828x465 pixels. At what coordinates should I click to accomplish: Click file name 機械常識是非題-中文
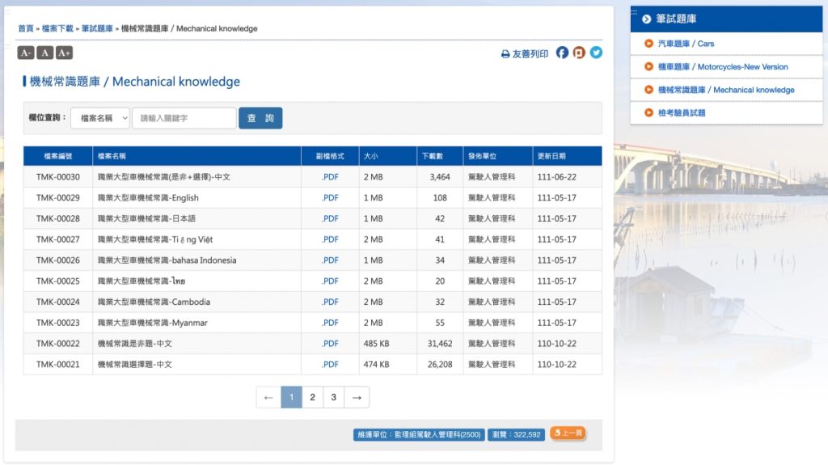pos(135,344)
